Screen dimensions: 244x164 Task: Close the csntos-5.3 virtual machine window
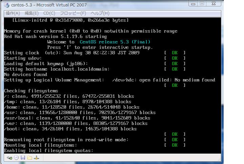(215, 4)
